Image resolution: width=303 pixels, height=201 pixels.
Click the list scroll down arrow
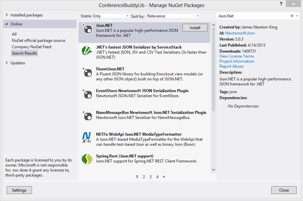tap(213, 170)
